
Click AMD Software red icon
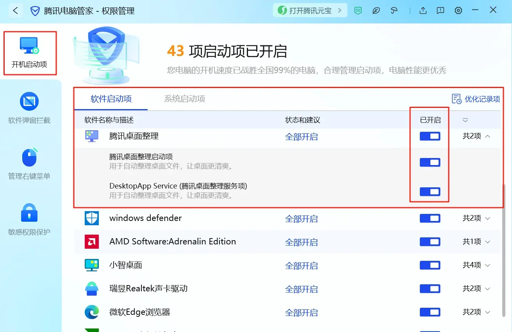(x=92, y=242)
